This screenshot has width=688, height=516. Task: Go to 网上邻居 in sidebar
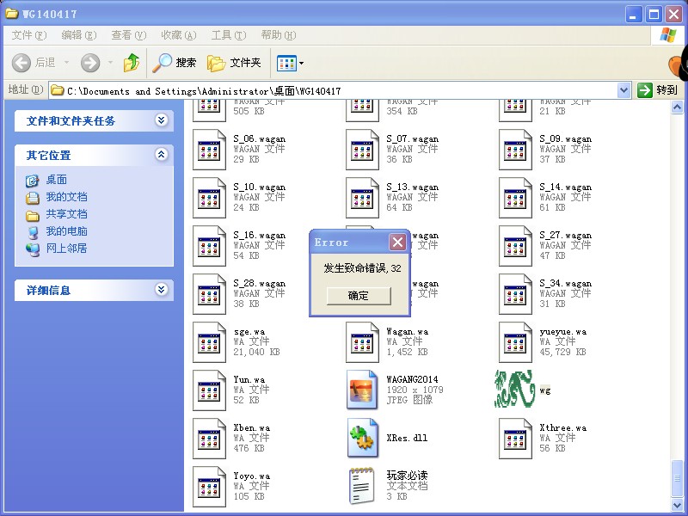coord(66,249)
